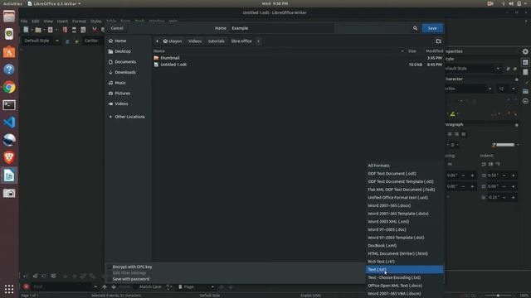Open Gallery deck icon in Writer sidebar
The image size is (531, 298).
[x=525, y=92]
